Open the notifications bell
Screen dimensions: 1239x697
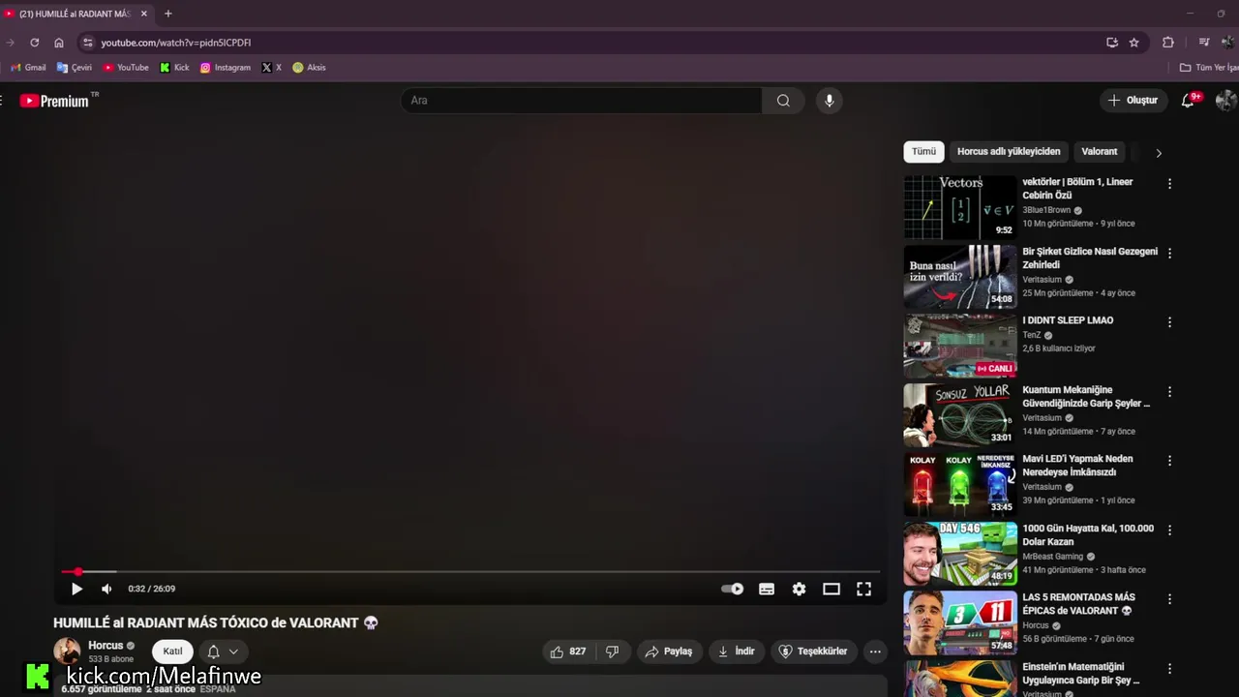pos(1189,101)
